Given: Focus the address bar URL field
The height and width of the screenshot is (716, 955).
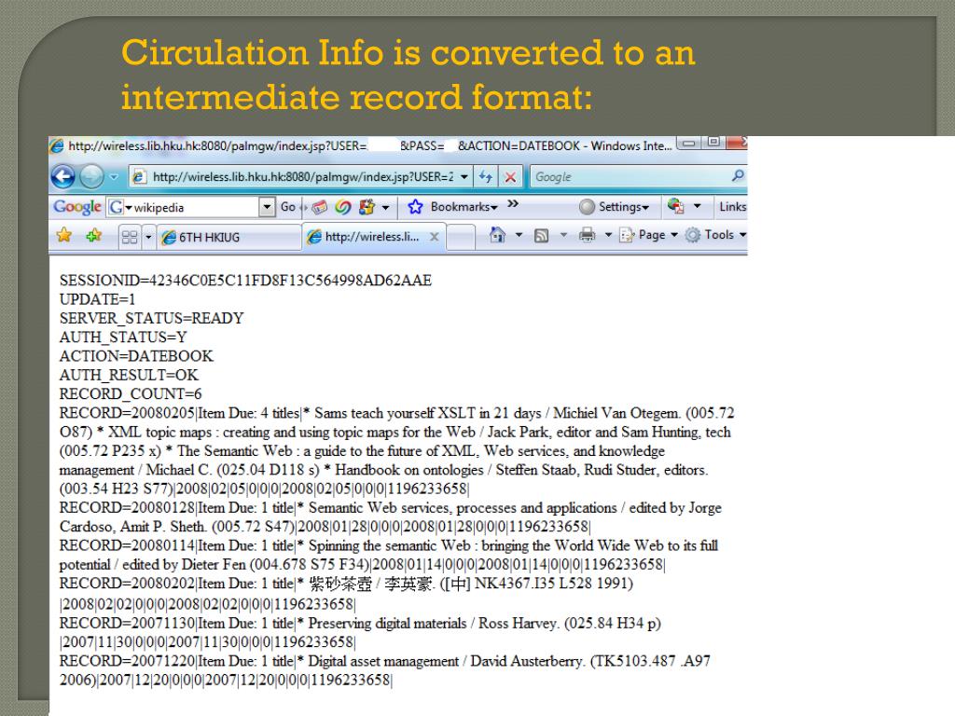Looking at the screenshot, I should pos(303,176).
